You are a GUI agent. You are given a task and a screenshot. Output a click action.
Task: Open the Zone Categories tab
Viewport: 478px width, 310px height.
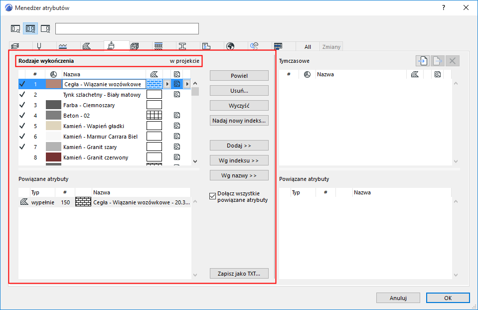[x=206, y=46]
